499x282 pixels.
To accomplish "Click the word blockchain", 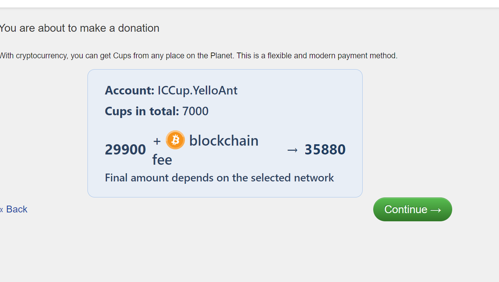I will [x=224, y=141].
